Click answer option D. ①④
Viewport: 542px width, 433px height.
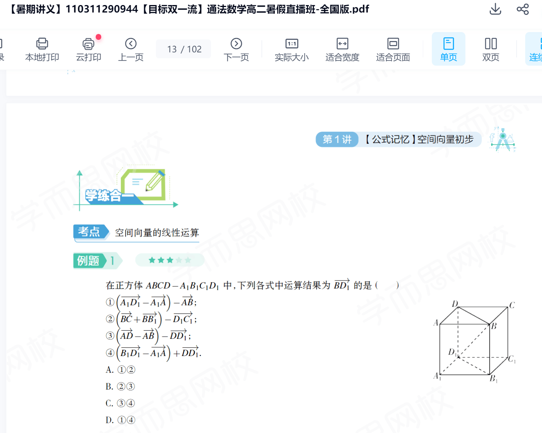pos(120,420)
